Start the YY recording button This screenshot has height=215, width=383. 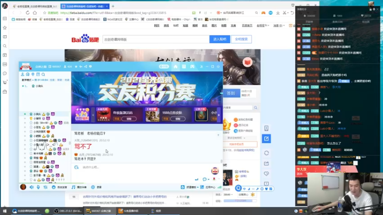point(96,187)
